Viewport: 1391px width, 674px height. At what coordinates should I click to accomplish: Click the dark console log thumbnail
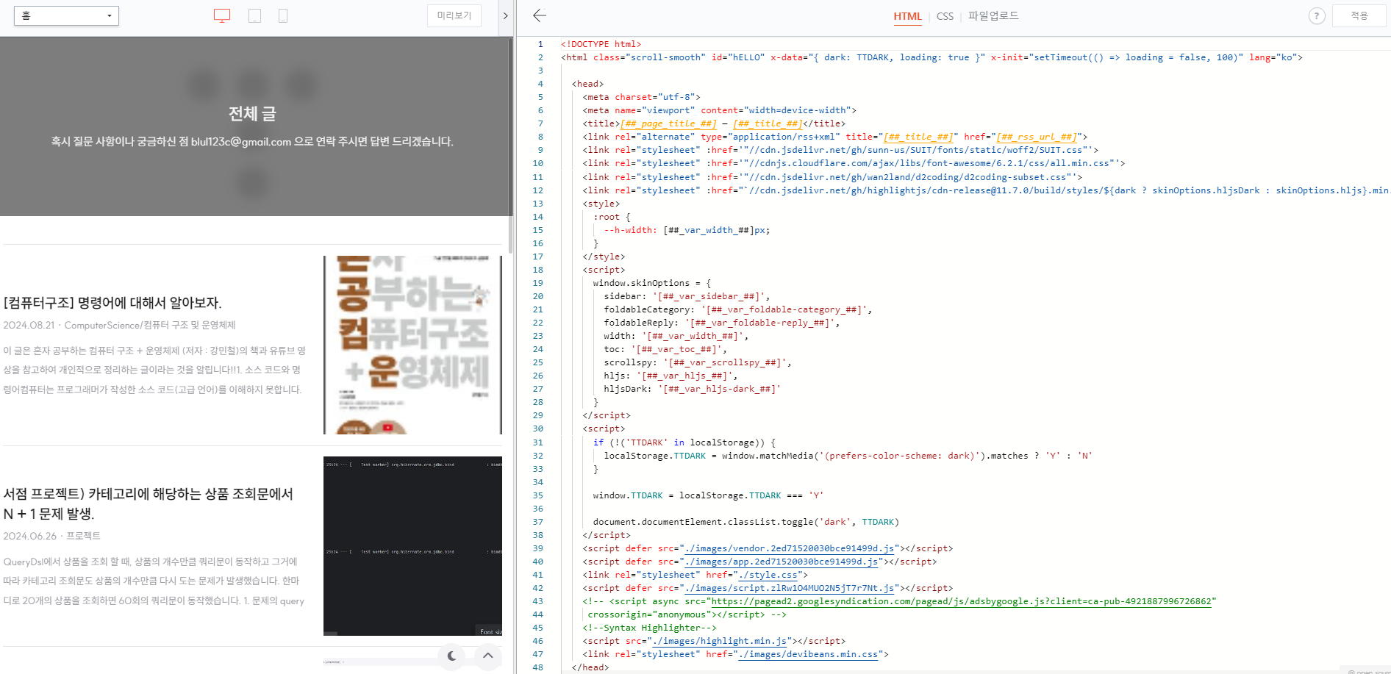click(x=412, y=545)
